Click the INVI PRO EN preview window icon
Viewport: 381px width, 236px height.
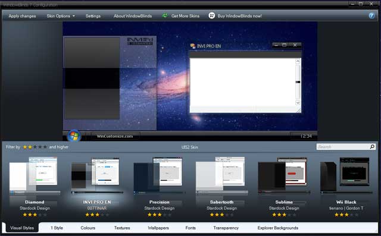pyautogui.click(x=193, y=46)
